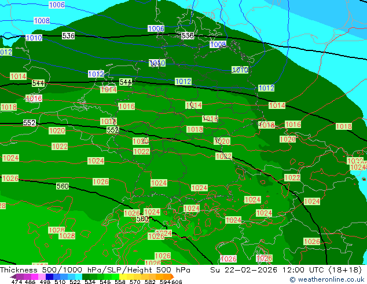Pick the first yellow swatch above 558
Image resolution: width=367 pixels, height=284 pixels.
tap(123, 276)
